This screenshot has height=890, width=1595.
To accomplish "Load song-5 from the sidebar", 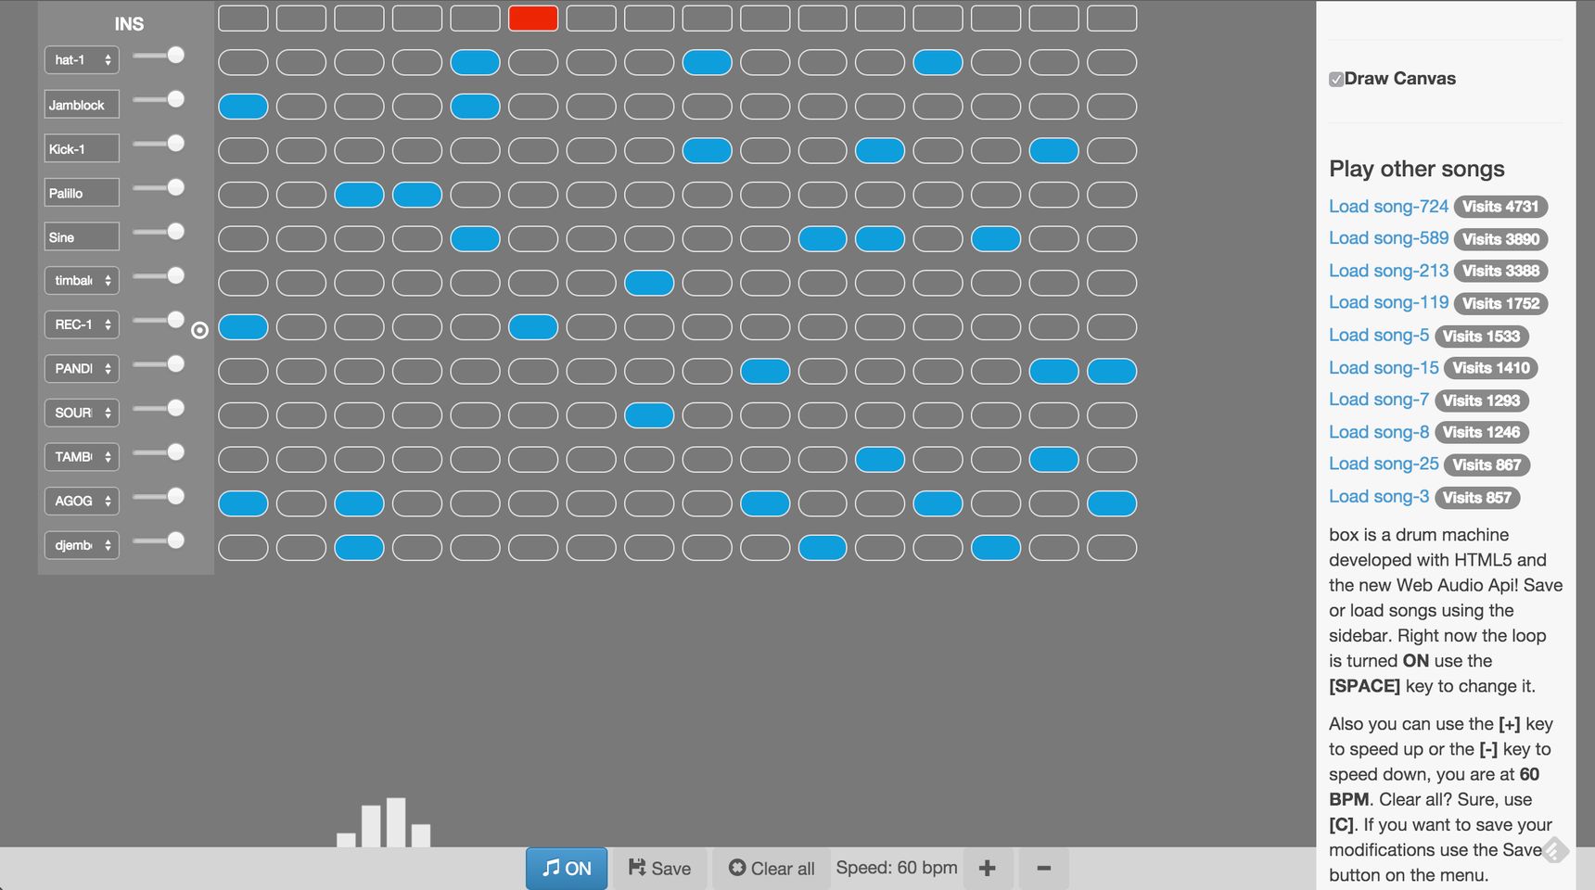I will click(1379, 336).
